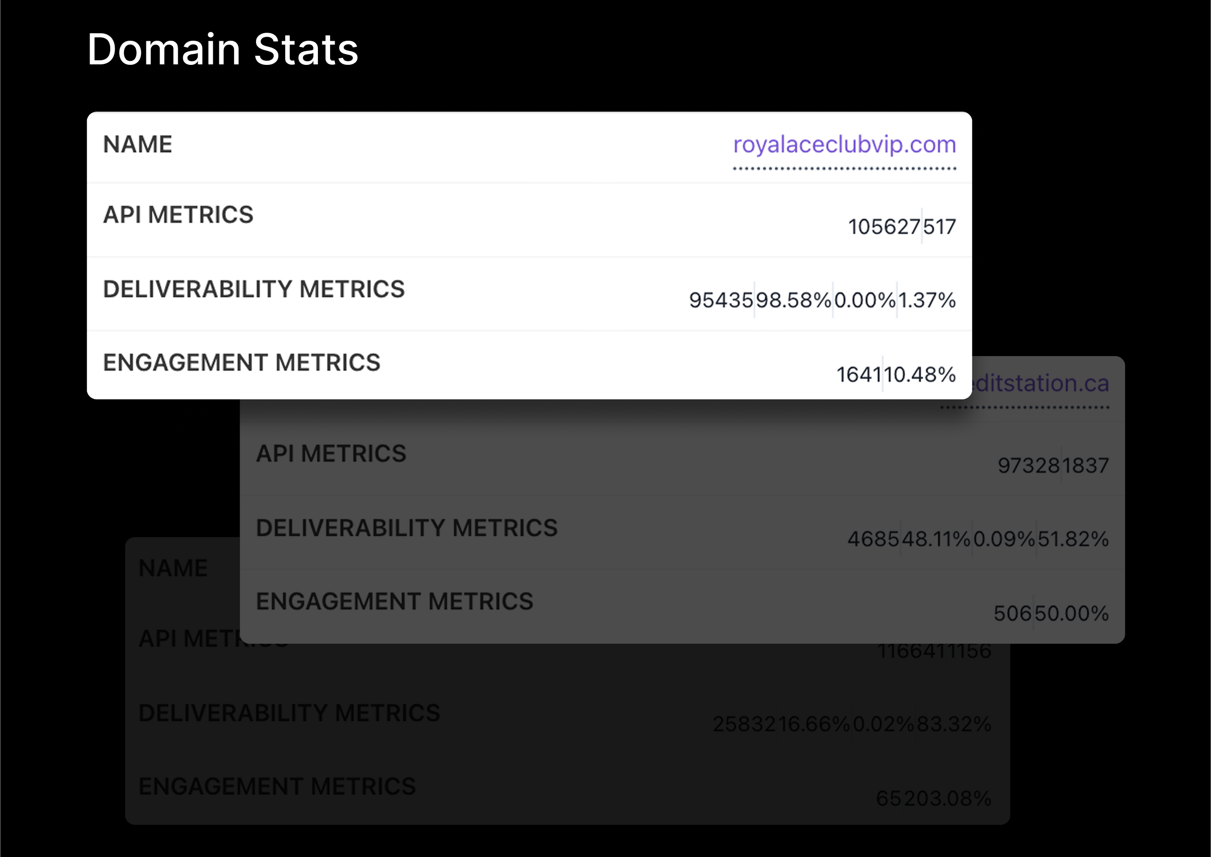Click API METRICS label in creditstation card

332,453
